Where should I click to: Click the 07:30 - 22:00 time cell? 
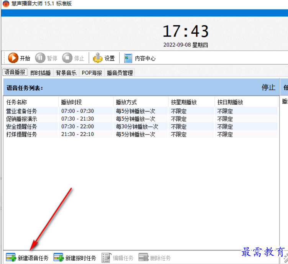77,126
